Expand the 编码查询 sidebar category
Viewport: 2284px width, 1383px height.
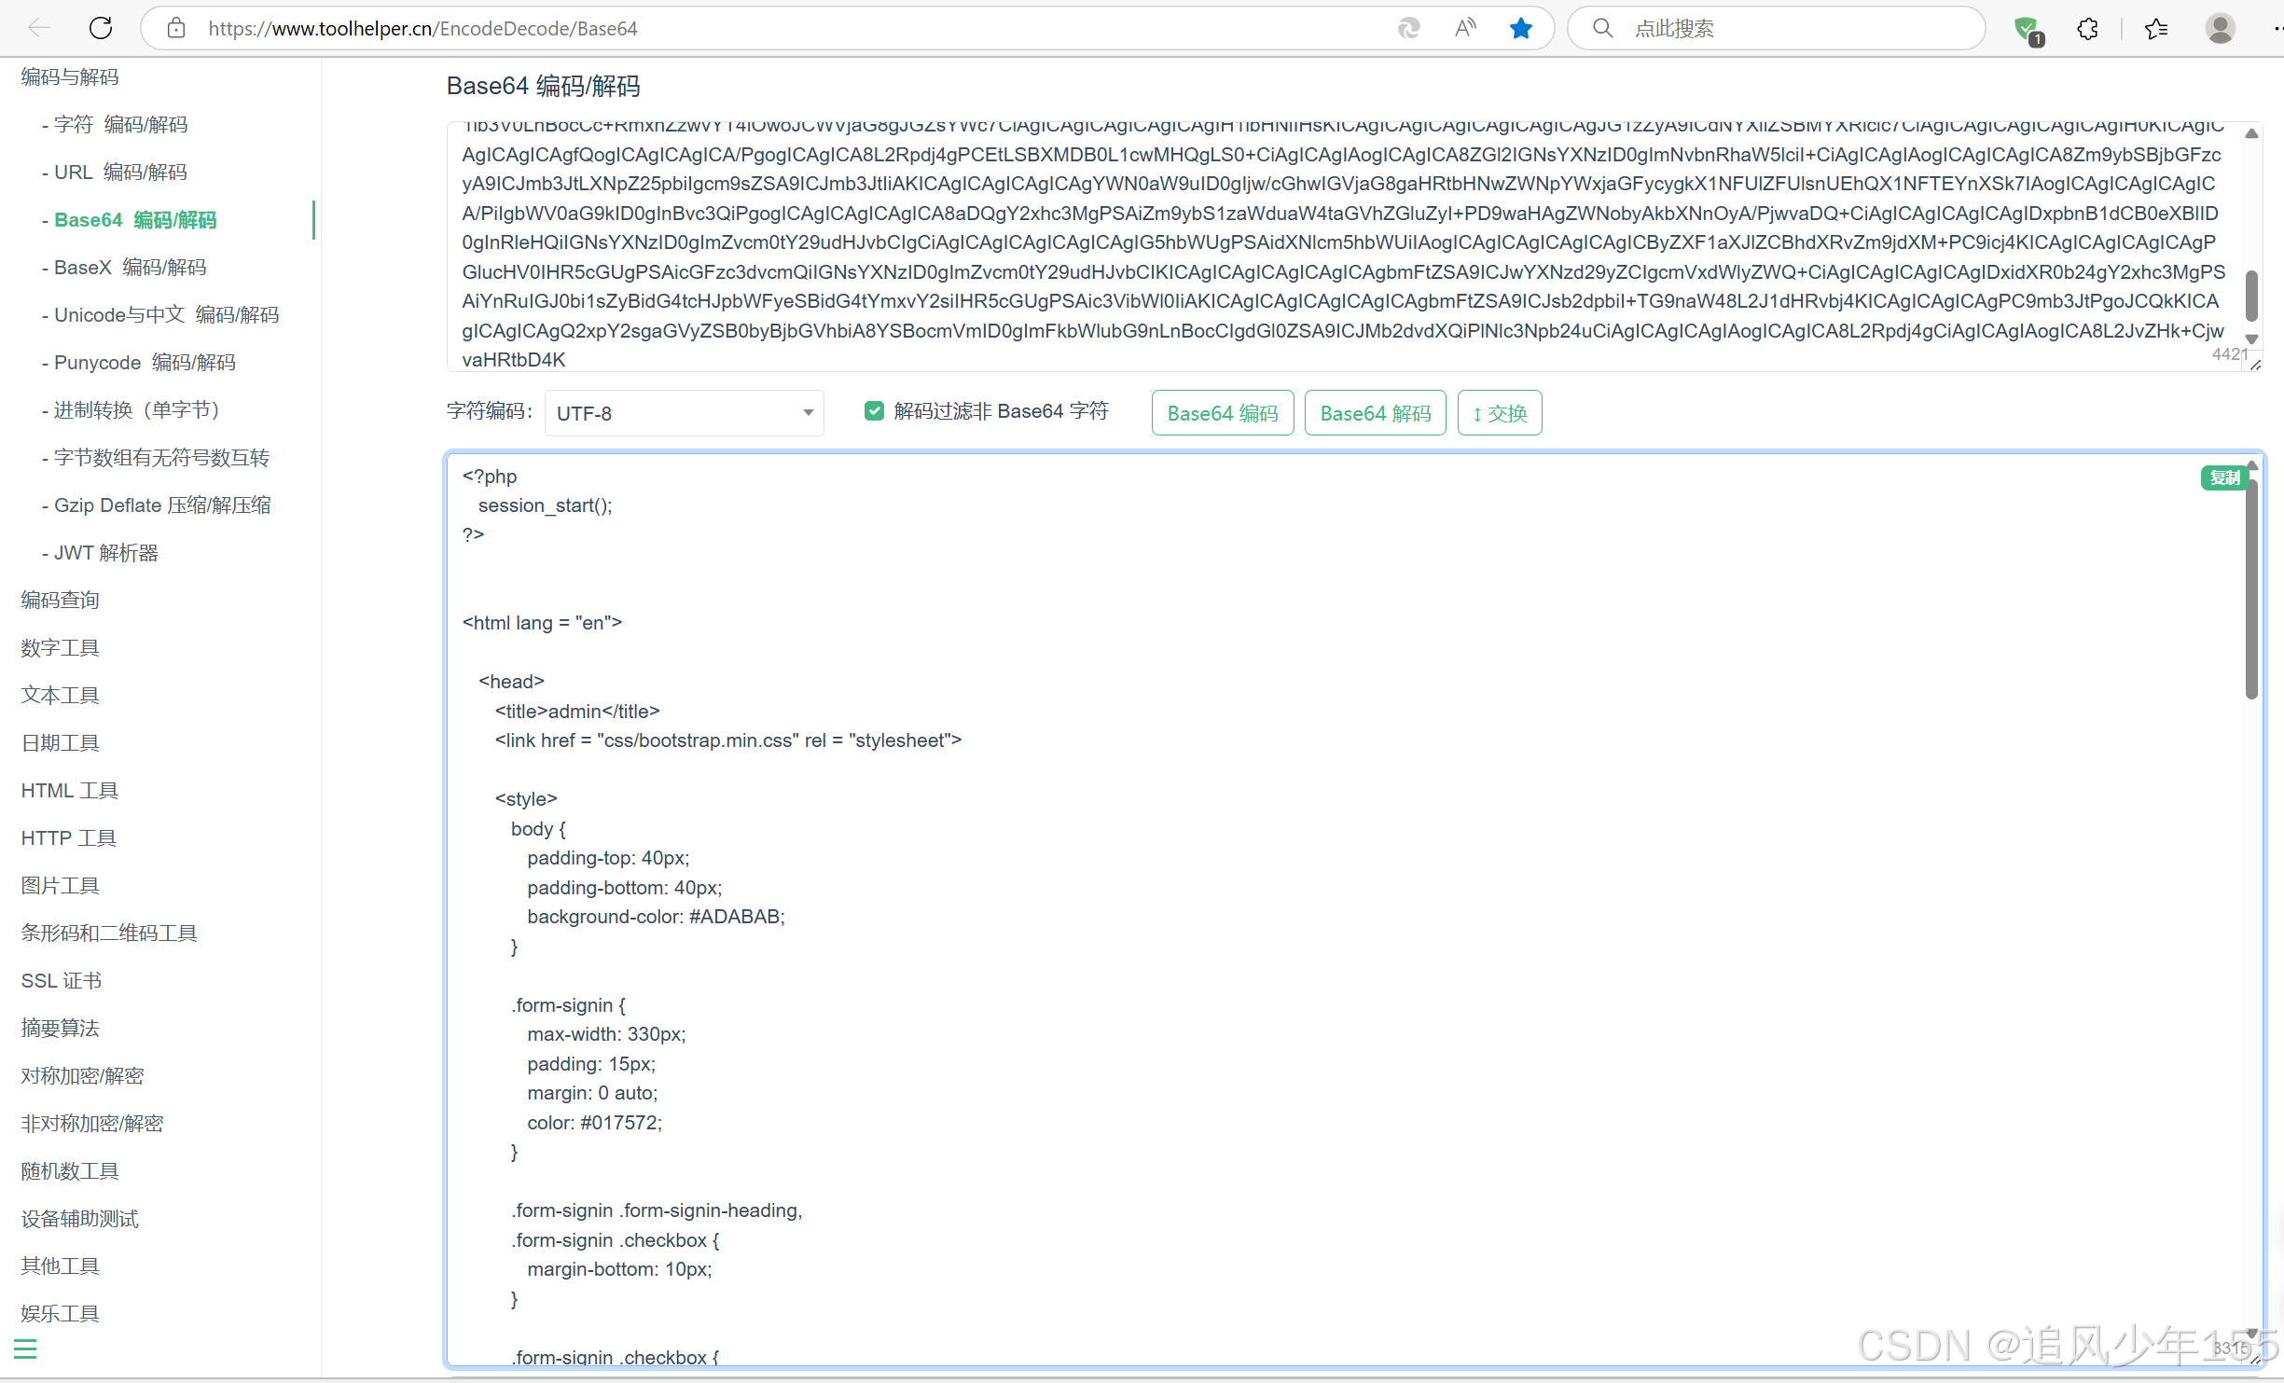pyautogui.click(x=61, y=600)
